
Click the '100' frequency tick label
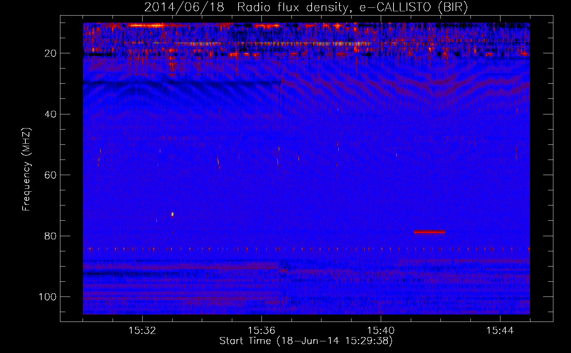point(48,297)
